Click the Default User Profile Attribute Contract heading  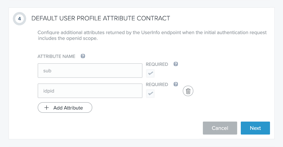click(101, 19)
